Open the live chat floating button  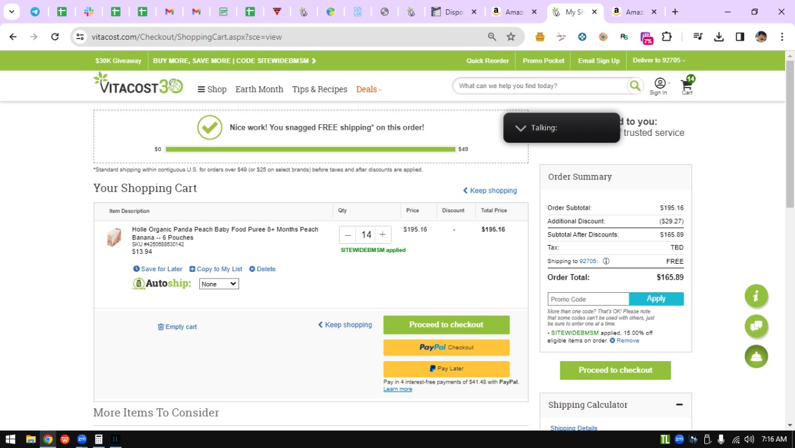(756, 326)
